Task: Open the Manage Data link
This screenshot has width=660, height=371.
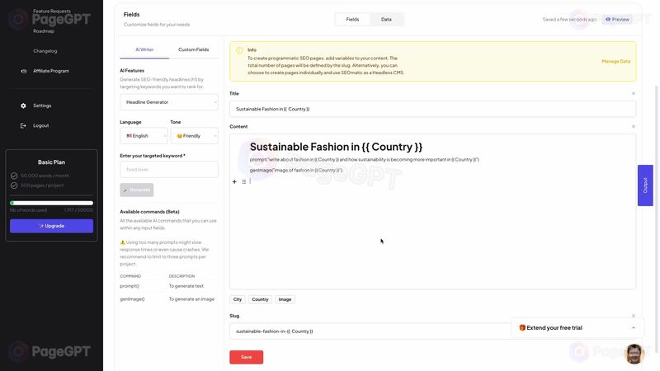Action: (615, 61)
